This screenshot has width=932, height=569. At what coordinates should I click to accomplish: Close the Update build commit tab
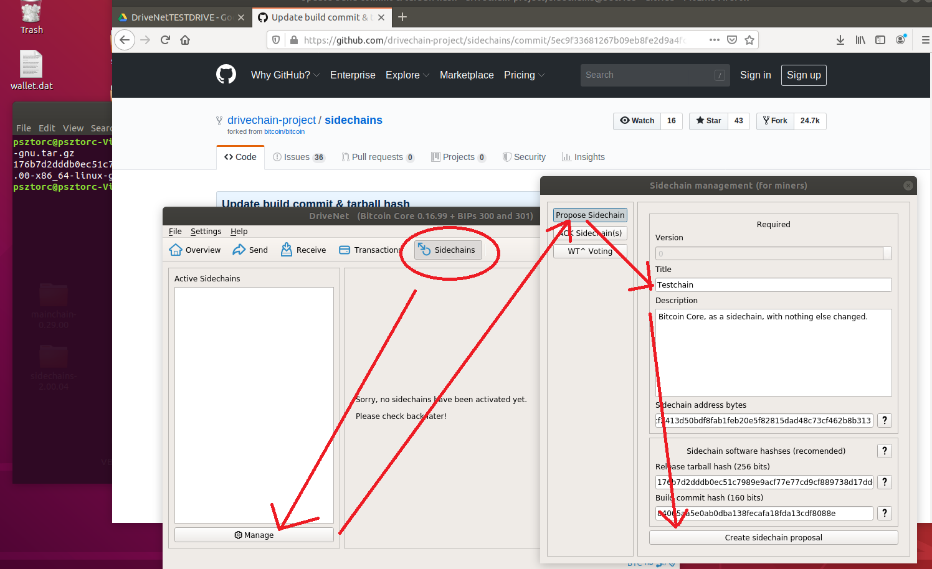pyautogui.click(x=381, y=17)
